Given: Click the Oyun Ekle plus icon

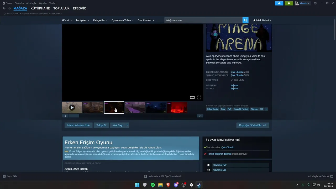Looking at the screenshot, I should click(x=4, y=176).
